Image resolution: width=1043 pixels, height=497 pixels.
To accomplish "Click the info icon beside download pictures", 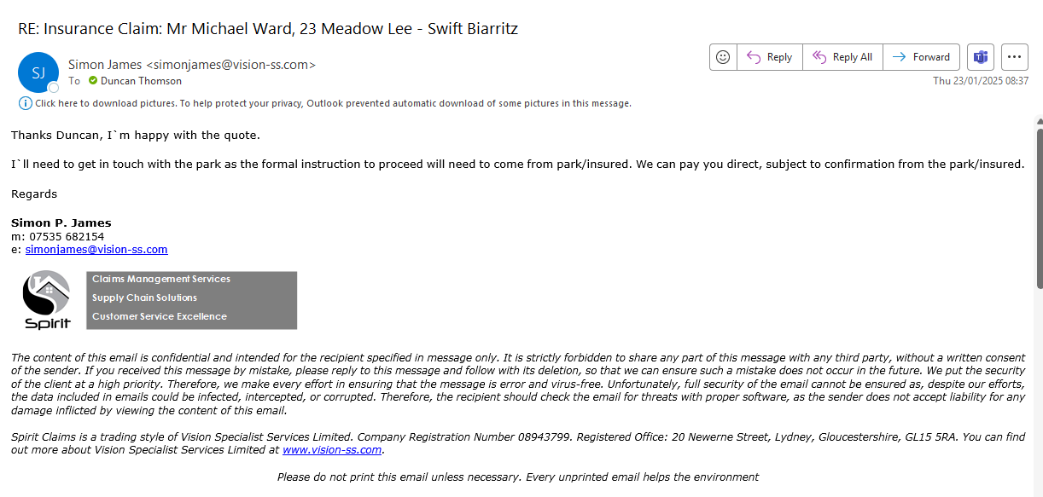I will coord(26,103).
